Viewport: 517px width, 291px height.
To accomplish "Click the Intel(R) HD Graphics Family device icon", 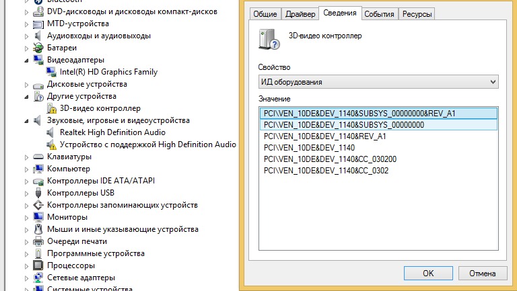I will tap(51, 72).
